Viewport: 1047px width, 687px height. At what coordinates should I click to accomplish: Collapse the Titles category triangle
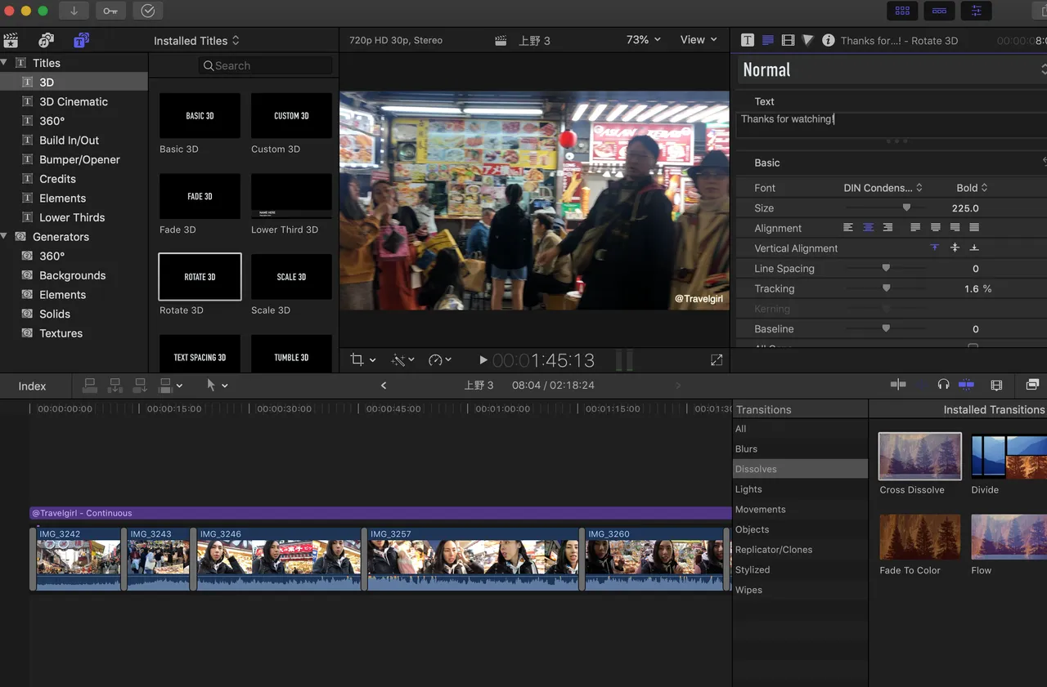pos(4,63)
